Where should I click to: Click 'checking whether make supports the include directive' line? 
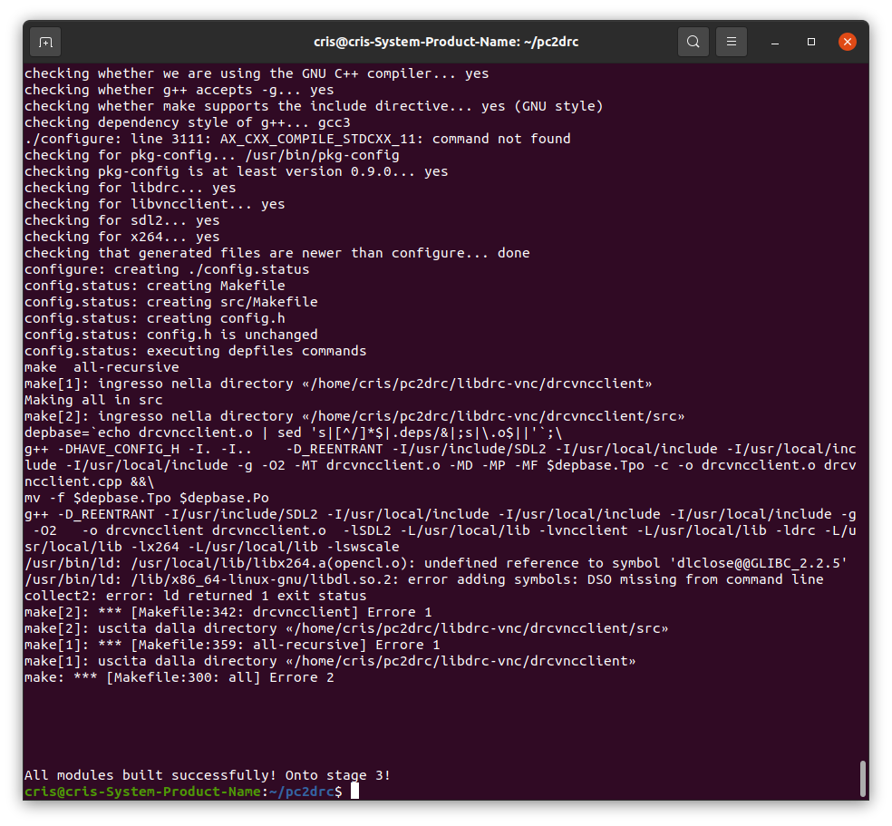pyautogui.click(x=314, y=106)
